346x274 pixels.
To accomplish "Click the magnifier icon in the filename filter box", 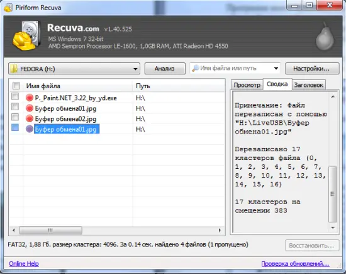I will (196, 68).
